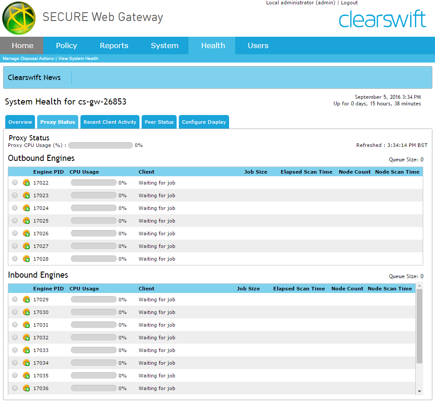Open the Health menu
Viewport: 435px width, 401px height.
213,45
